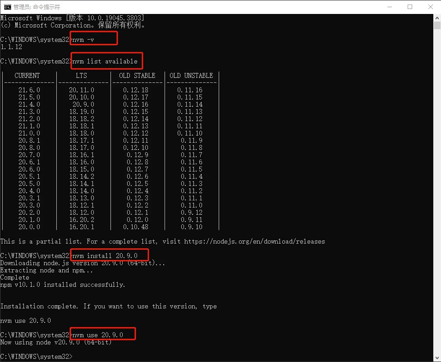Click version '20.5.1' in CURRENT column

tap(29, 176)
